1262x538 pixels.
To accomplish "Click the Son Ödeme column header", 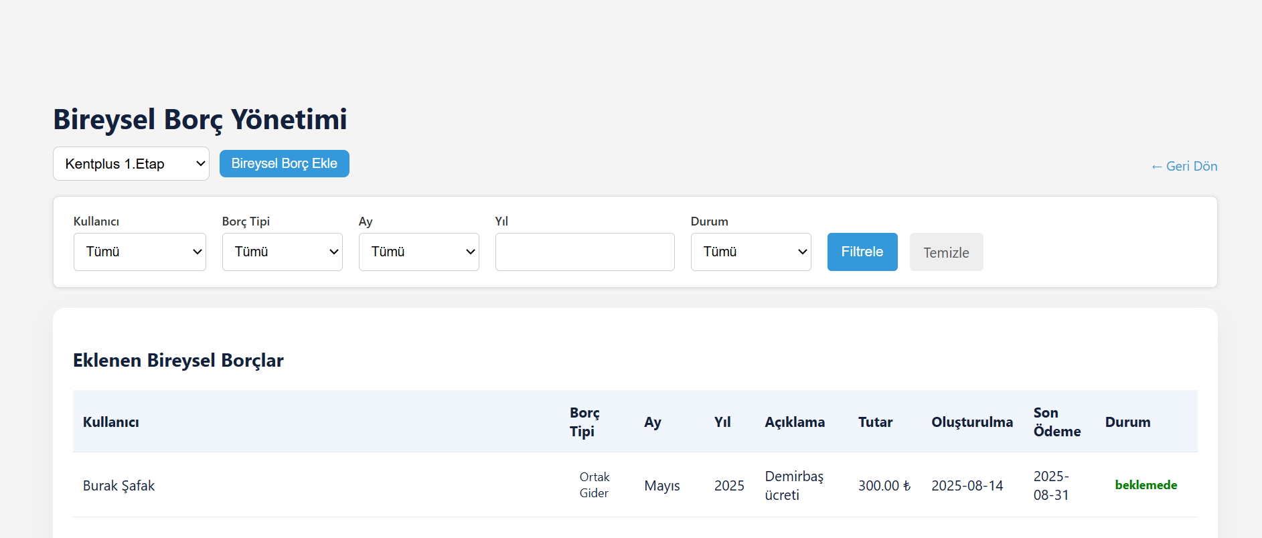I will [x=1056, y=422].
